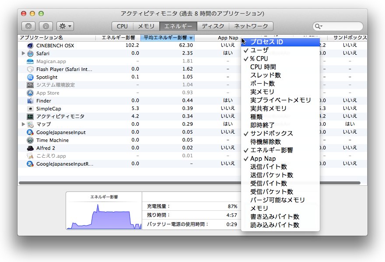
Task: Click the quit process toolbar button
Action: coord(28,26)
